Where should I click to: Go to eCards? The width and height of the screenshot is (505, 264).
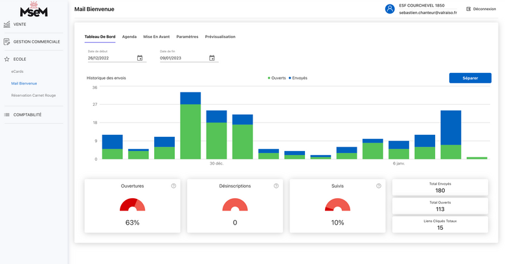click(17, 72)
